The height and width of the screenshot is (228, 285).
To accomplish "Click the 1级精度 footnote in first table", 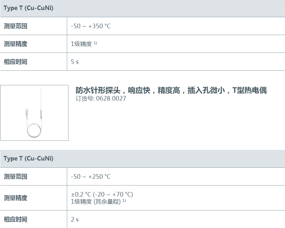I will (x=84, y=44).
